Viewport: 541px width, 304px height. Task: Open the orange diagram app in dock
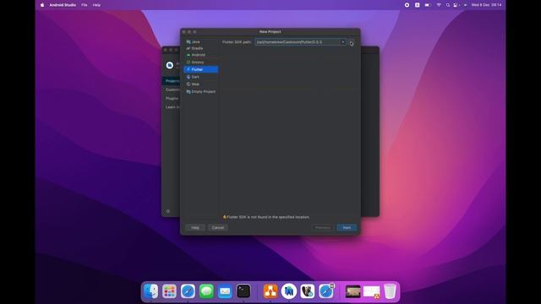[x=270, y=291]
